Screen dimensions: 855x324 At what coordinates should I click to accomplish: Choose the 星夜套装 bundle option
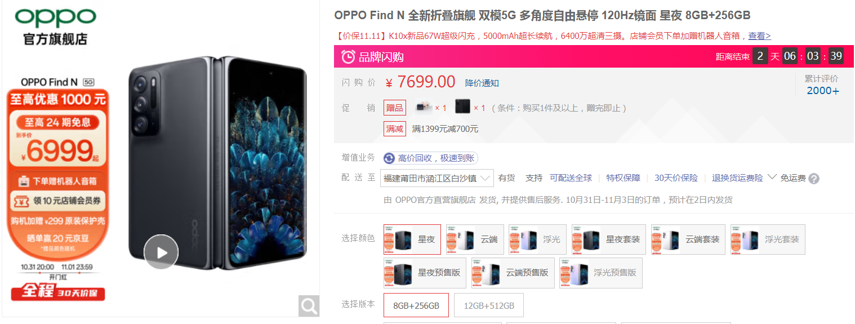(x=608, y=239)
